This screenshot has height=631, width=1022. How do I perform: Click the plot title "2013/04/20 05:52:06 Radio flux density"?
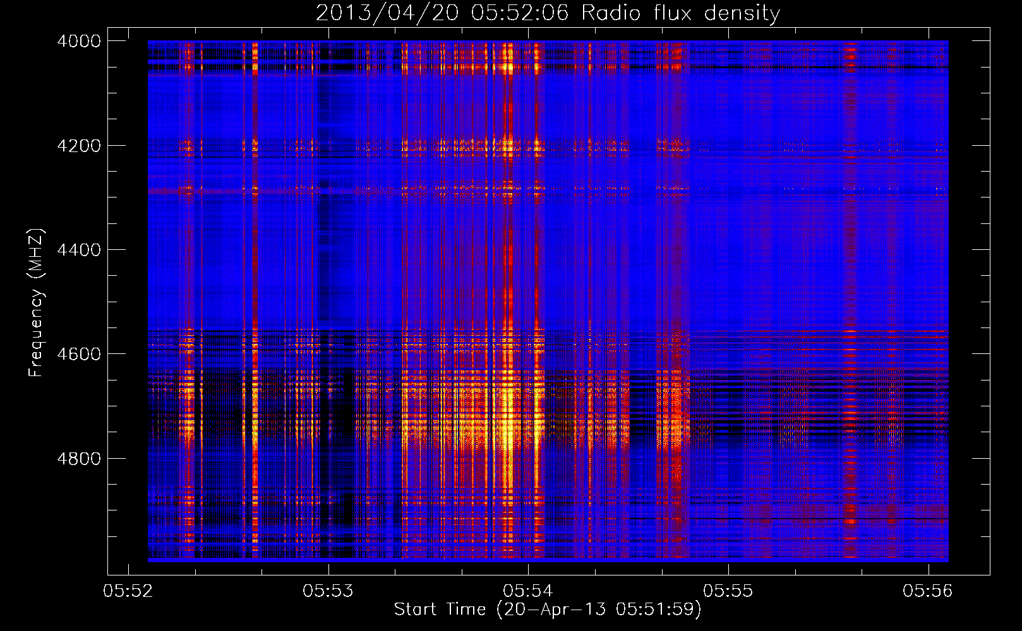(x=548, y=13)
